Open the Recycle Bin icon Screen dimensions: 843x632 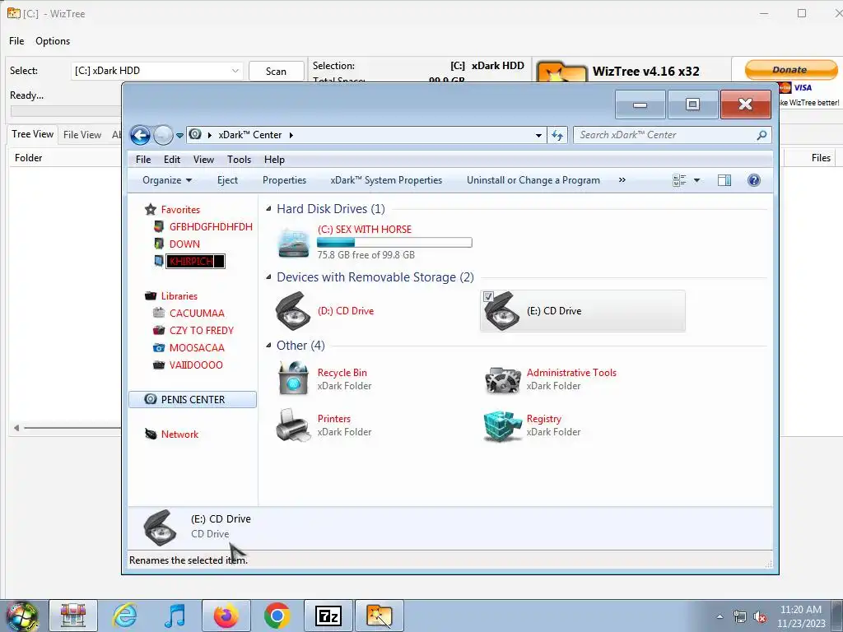coord(294,379)
